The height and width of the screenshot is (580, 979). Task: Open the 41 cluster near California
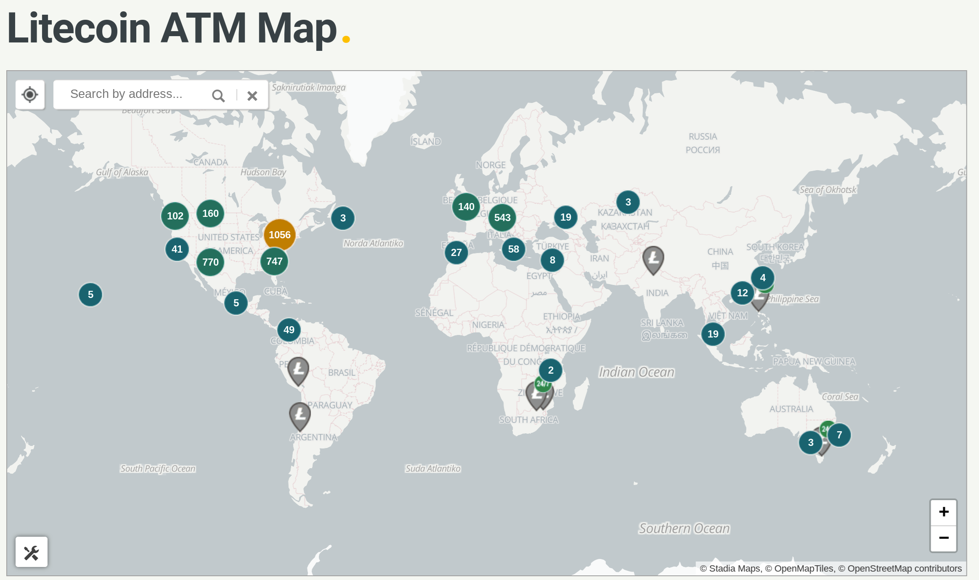(177, 249)
